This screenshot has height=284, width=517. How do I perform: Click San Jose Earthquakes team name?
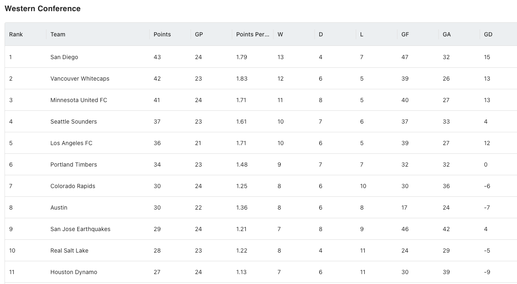81,229
